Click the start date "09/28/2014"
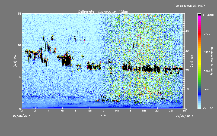This screenshot has width=217, height=136. click(22, 116)
